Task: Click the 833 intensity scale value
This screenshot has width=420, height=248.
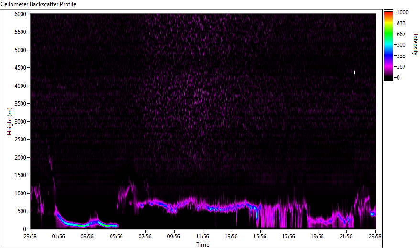Action: tap(401, 23)
